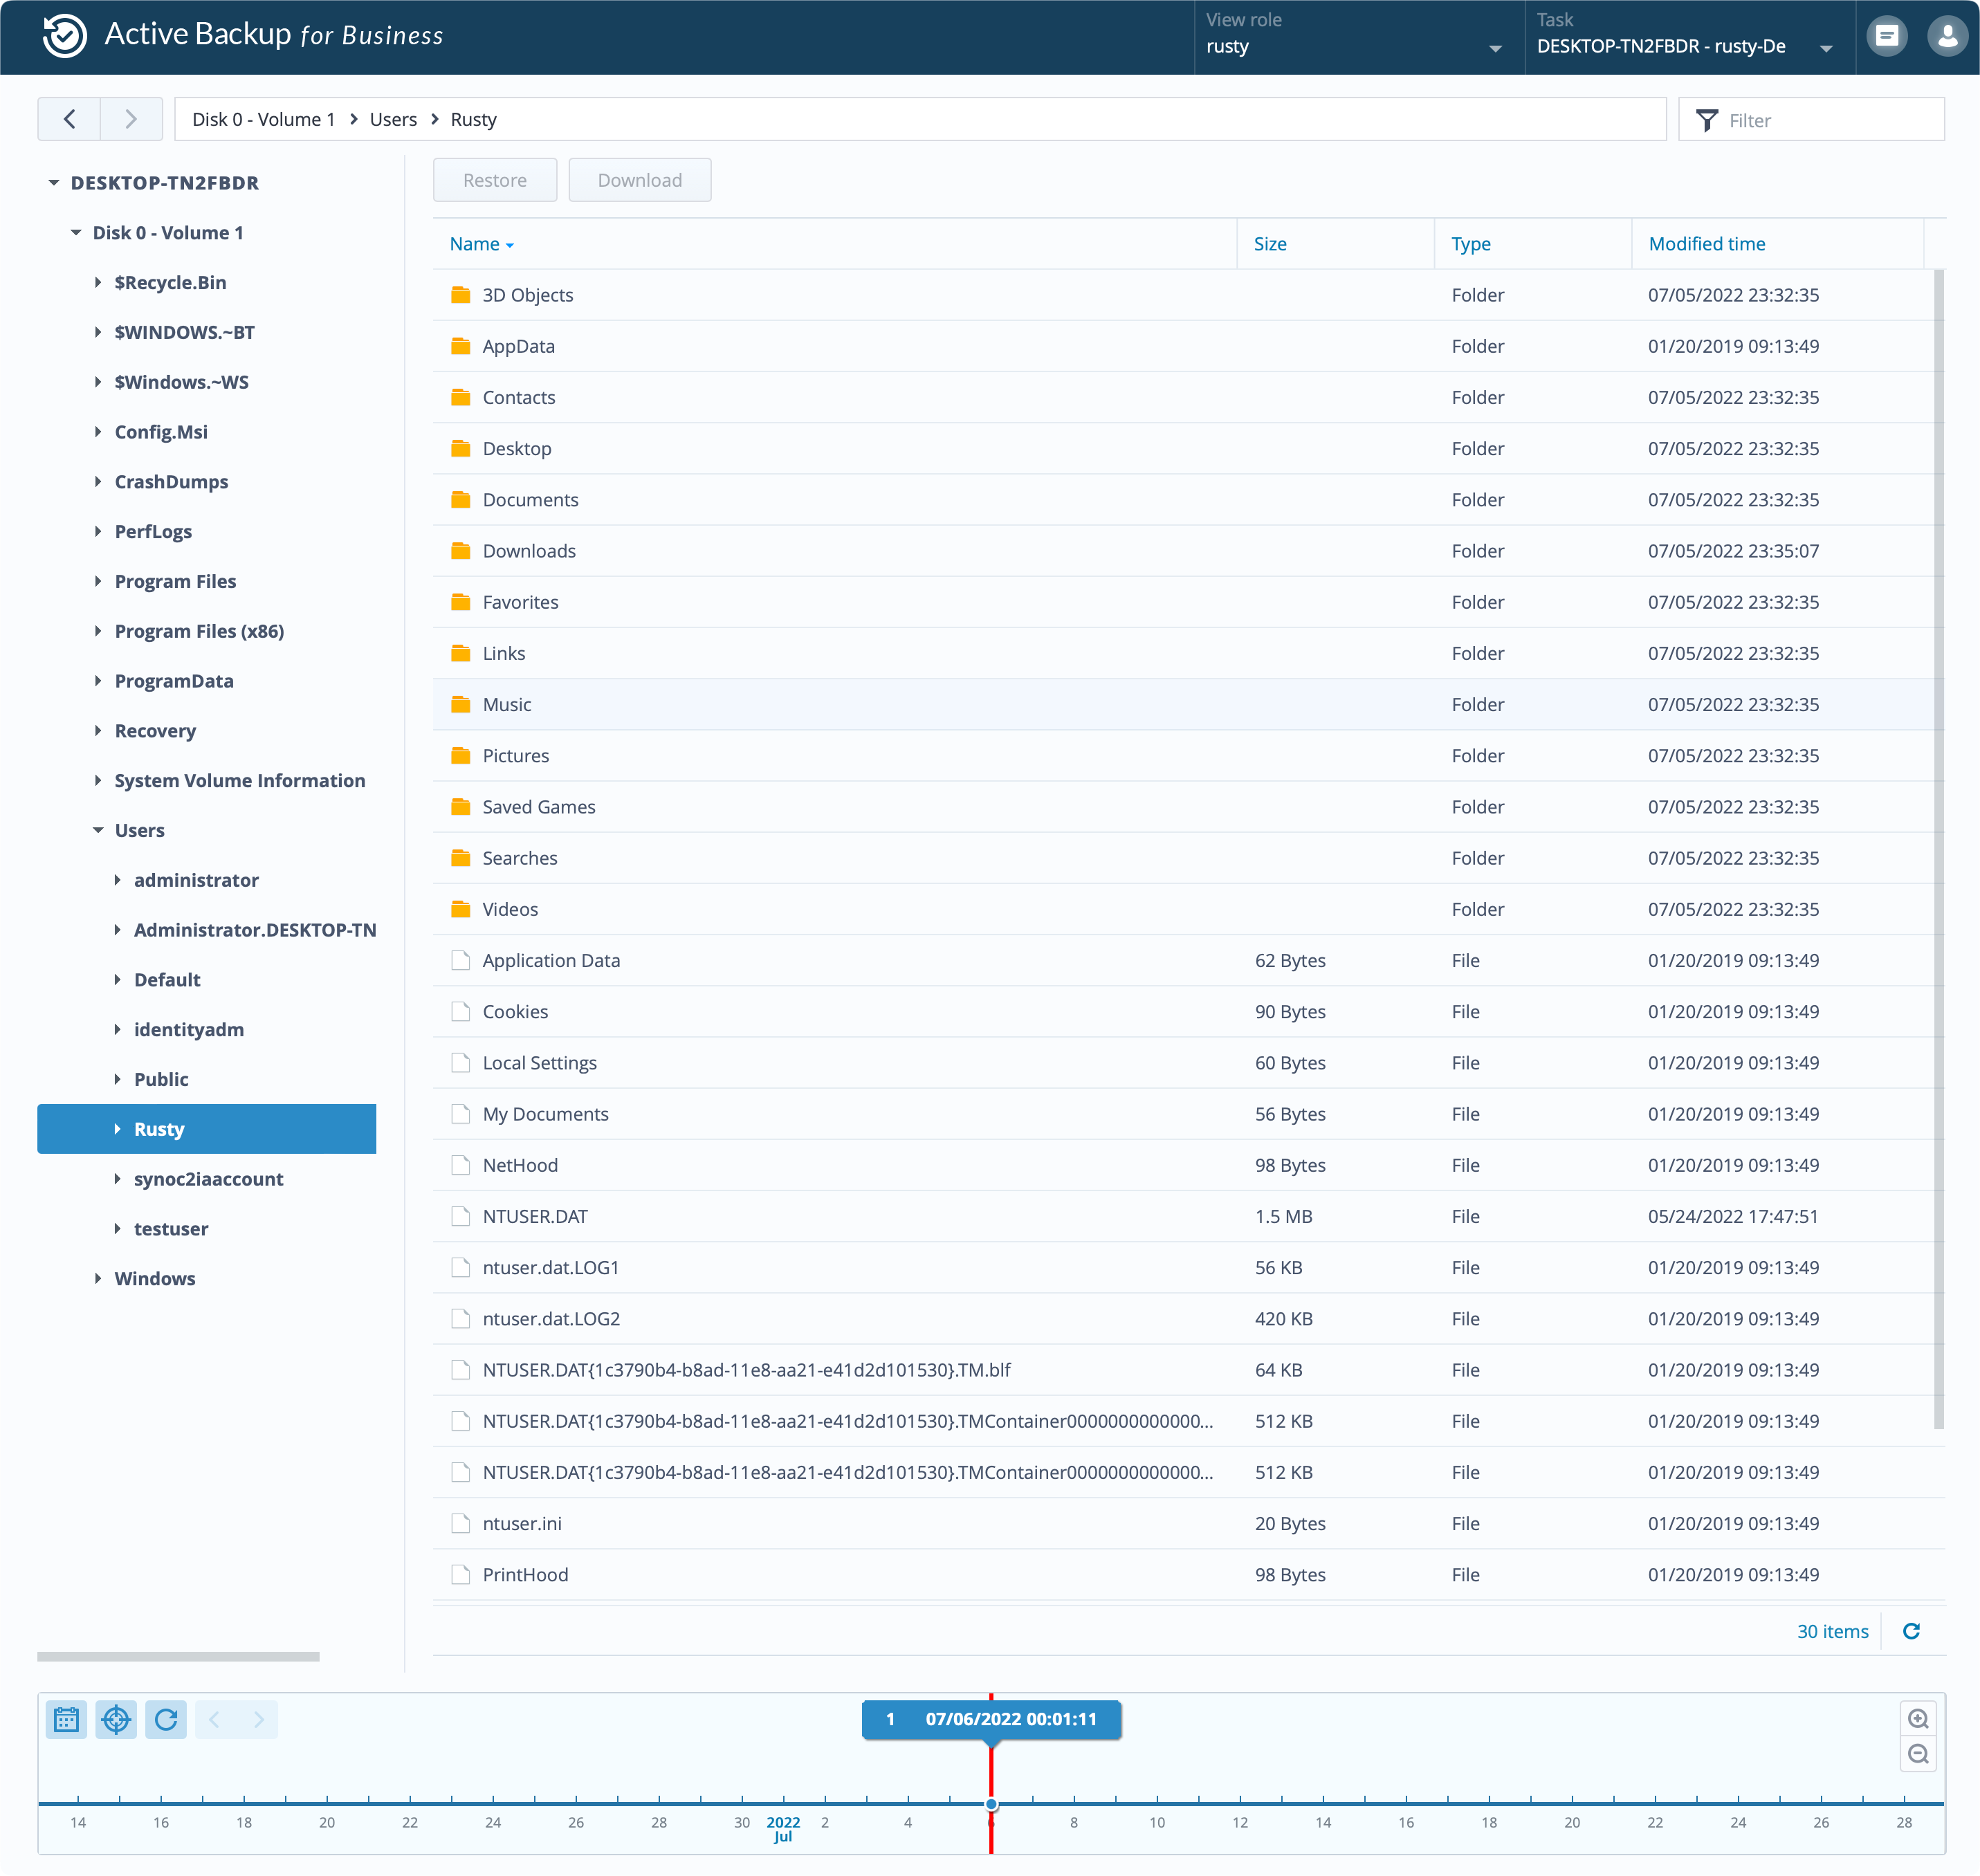Select the Saved Games folder row
The image size is (1980, 1876).
coord(1183,807)
